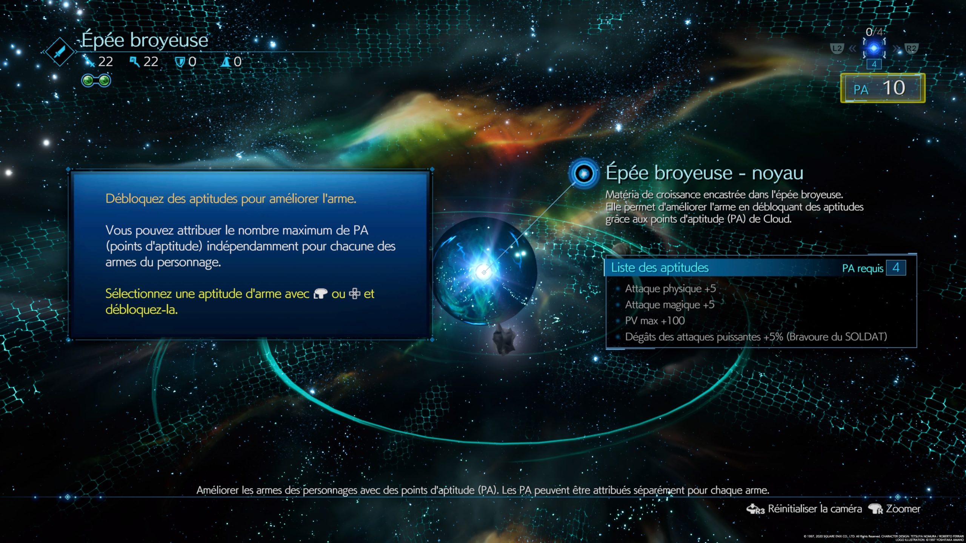Select the L2 previous core button

coord(837,48)
